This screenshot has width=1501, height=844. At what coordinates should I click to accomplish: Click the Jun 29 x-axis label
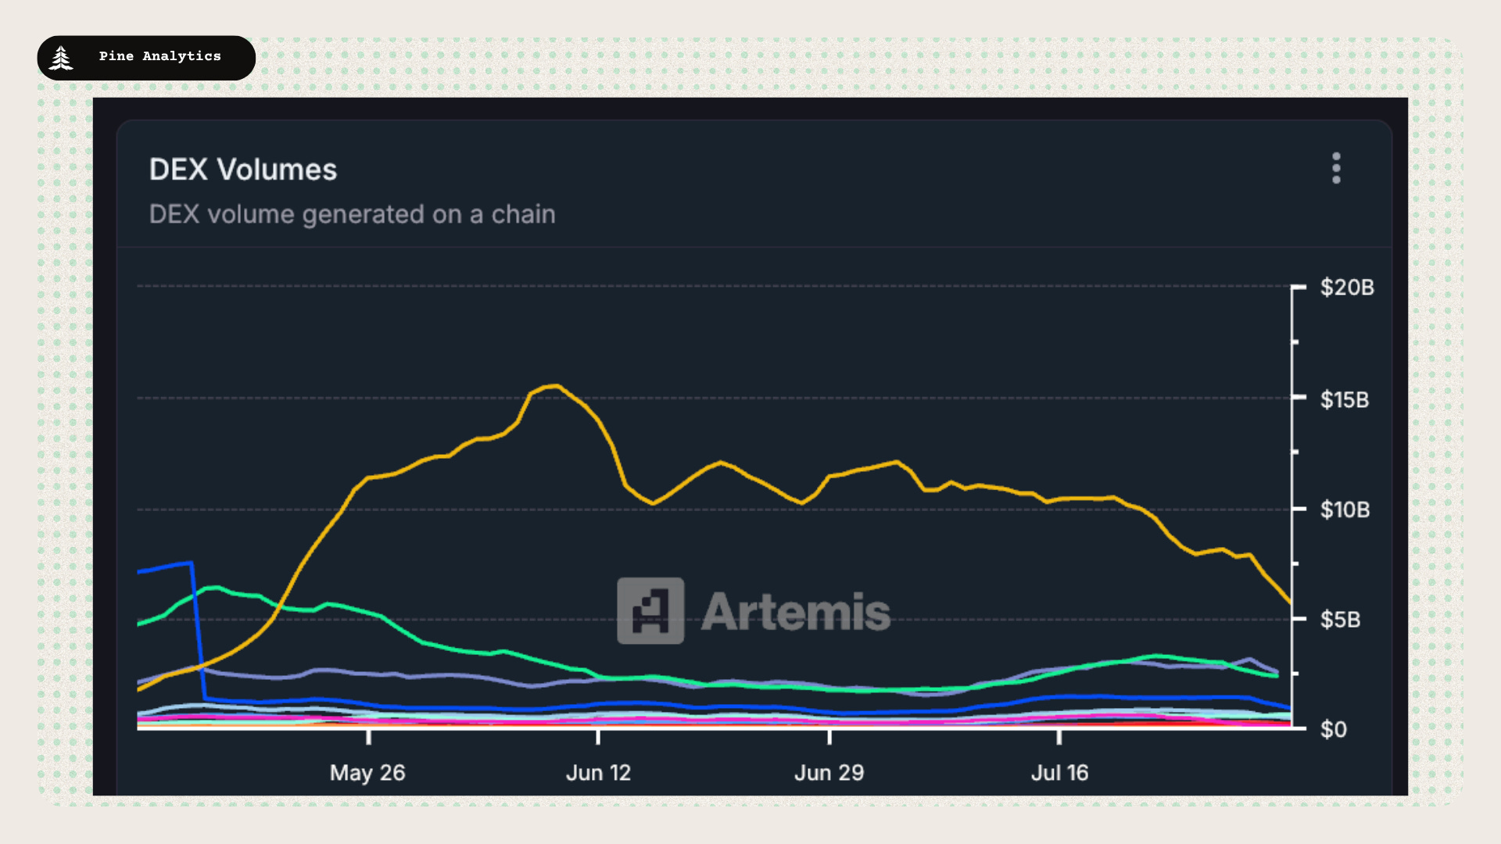tap(829, 773)
